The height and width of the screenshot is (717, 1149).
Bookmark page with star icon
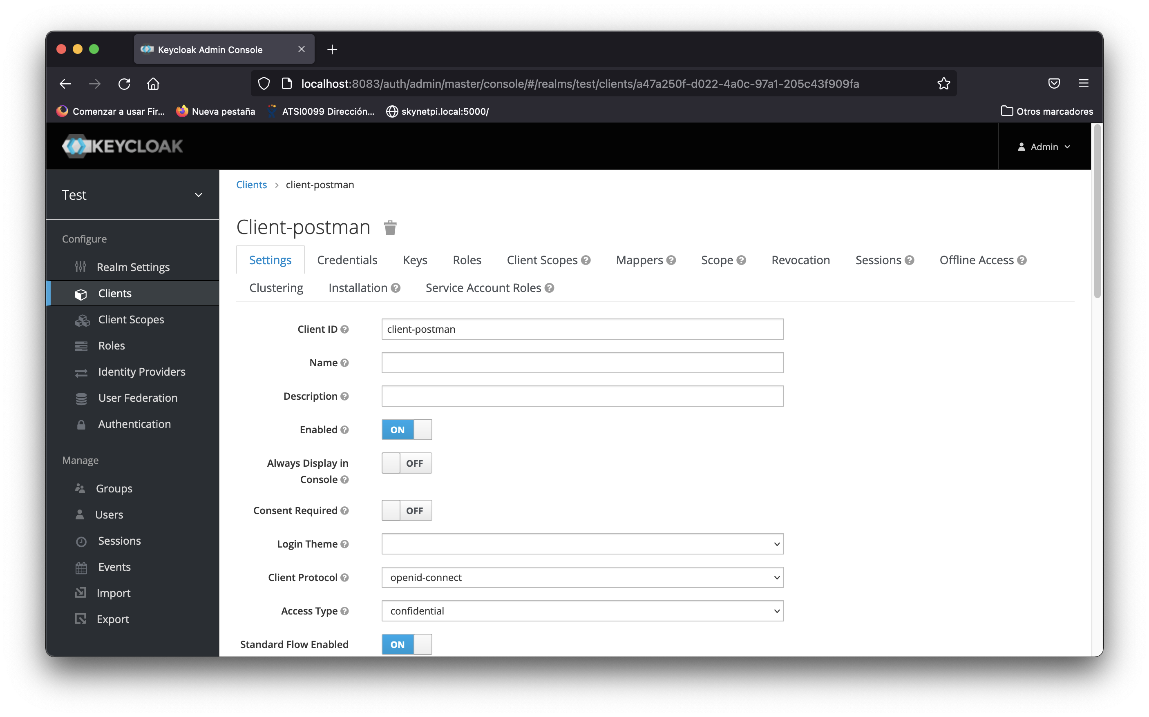[x=943, y=83]
